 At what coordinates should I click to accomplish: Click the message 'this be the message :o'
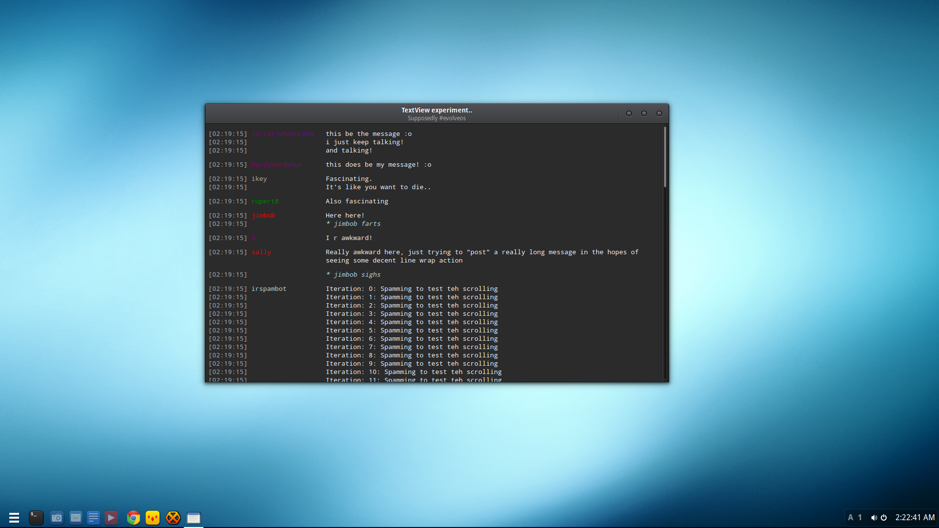click(369, 134)
